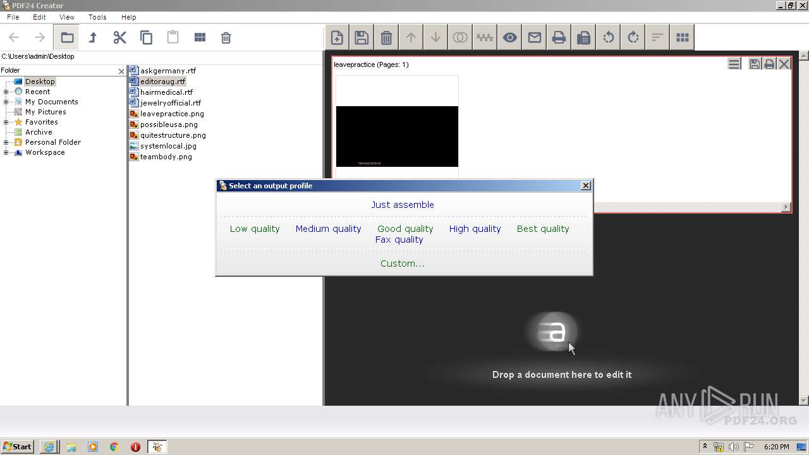809x455 pixels.
Task: Choose Best quality output profile
Action: click(543, 229)
